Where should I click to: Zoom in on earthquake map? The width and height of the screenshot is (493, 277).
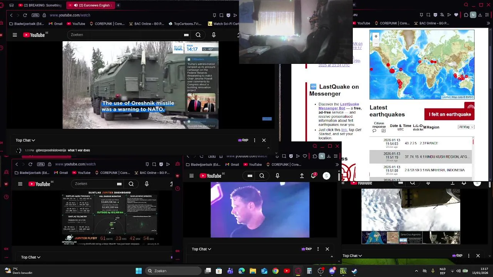(376, 37)
